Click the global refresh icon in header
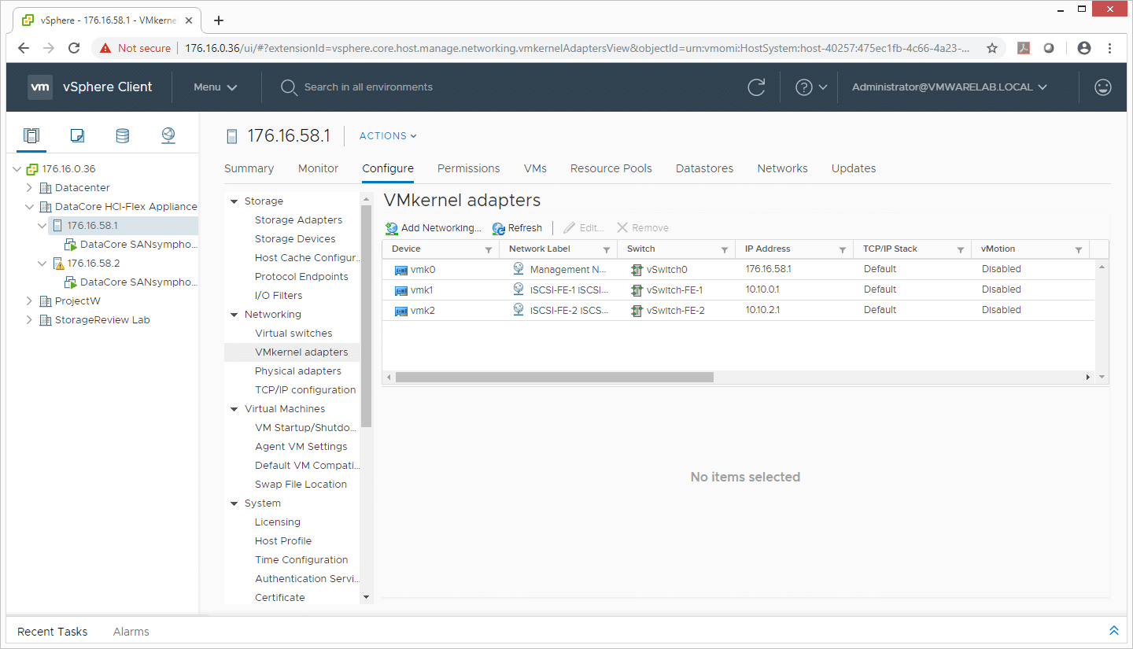This screenshot has width=1133, height=649. point(756,87)
